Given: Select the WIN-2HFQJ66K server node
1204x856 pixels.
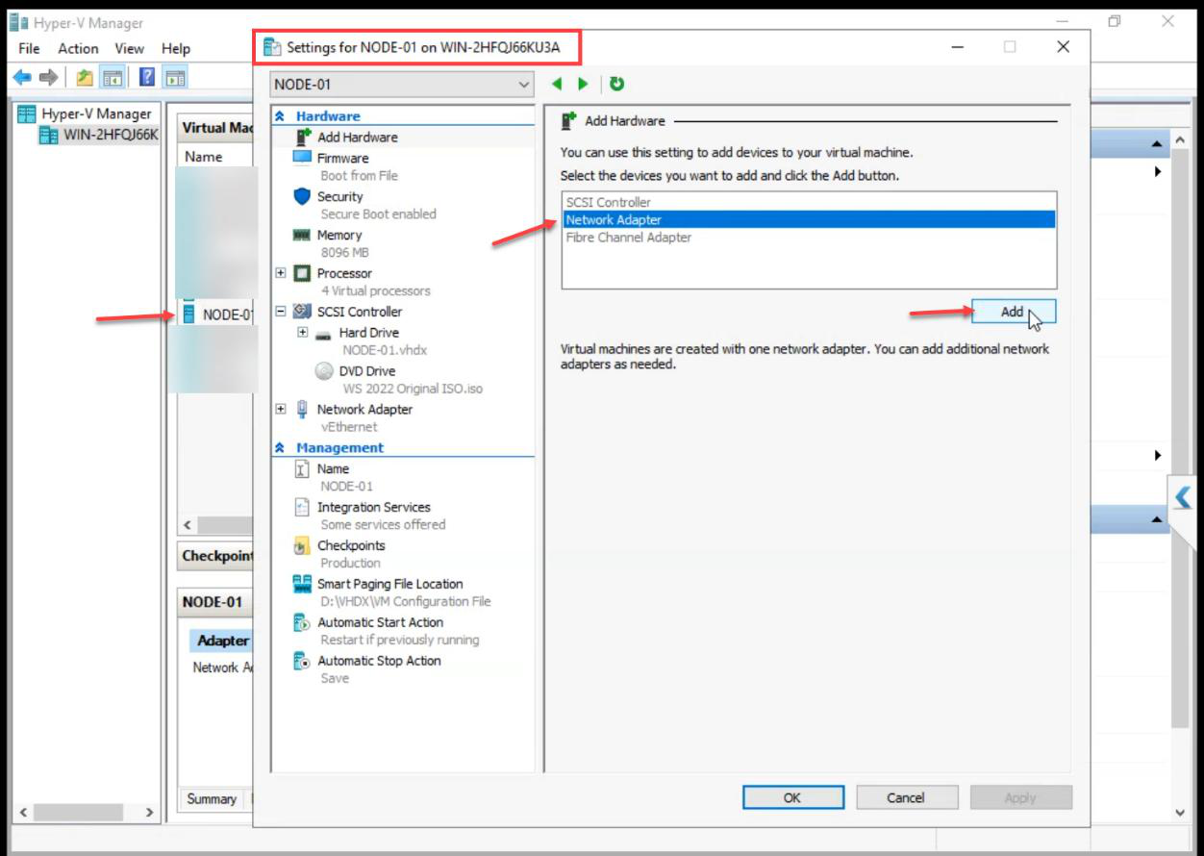Looking at the screenshot, I should point(98,135).
